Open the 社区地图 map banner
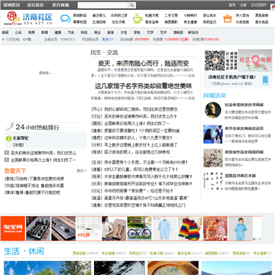 point(255,60)
